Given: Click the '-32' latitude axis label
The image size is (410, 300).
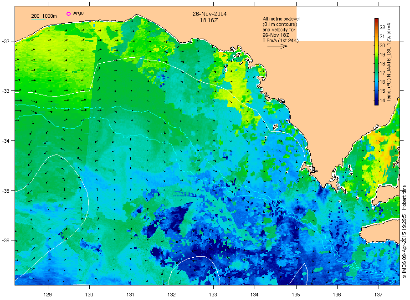Looking at the screenshot, I should pyautogui.click(x=6, y=41).
